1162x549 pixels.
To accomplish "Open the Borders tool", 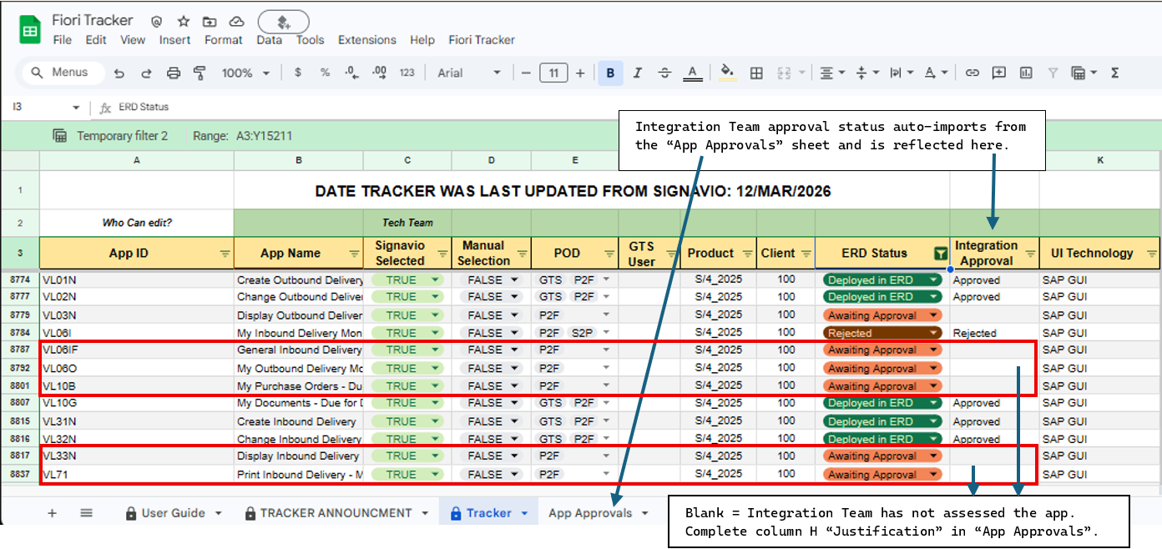I will point(756,73).
